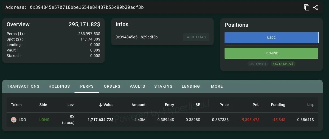Click the Positions panel heading

click(x=236, y=25)
